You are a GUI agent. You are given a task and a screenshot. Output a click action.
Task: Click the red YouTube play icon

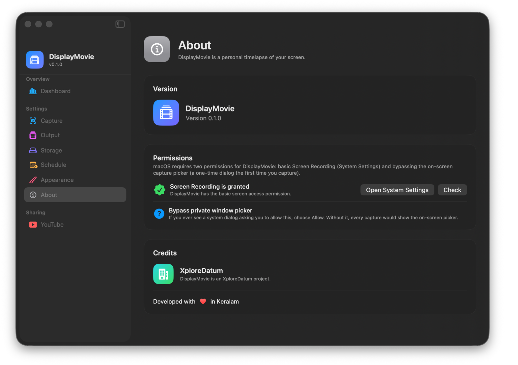33,225
